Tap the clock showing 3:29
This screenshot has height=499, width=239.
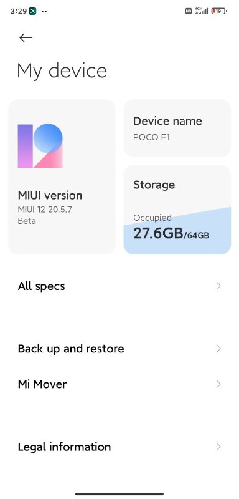click(19, 11)
